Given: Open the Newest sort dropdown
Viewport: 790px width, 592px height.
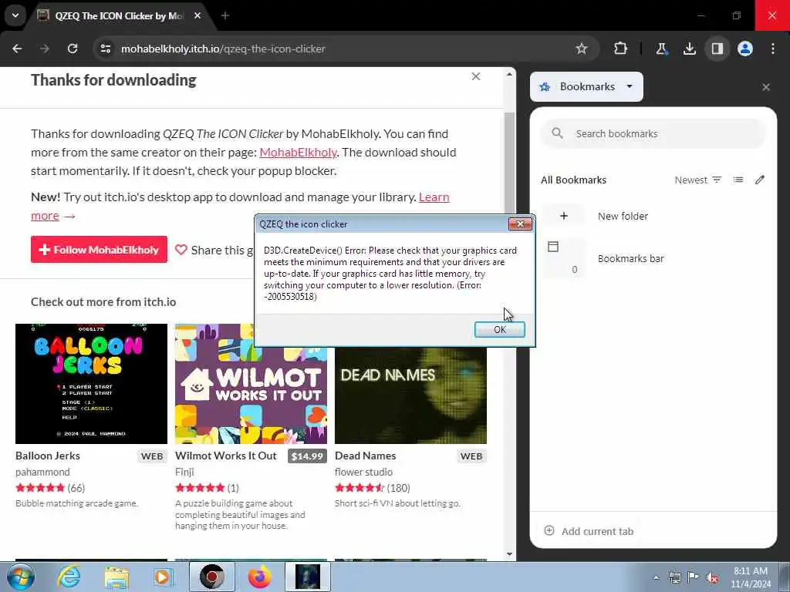Looking at the screenshot, I should coord(698,180).
